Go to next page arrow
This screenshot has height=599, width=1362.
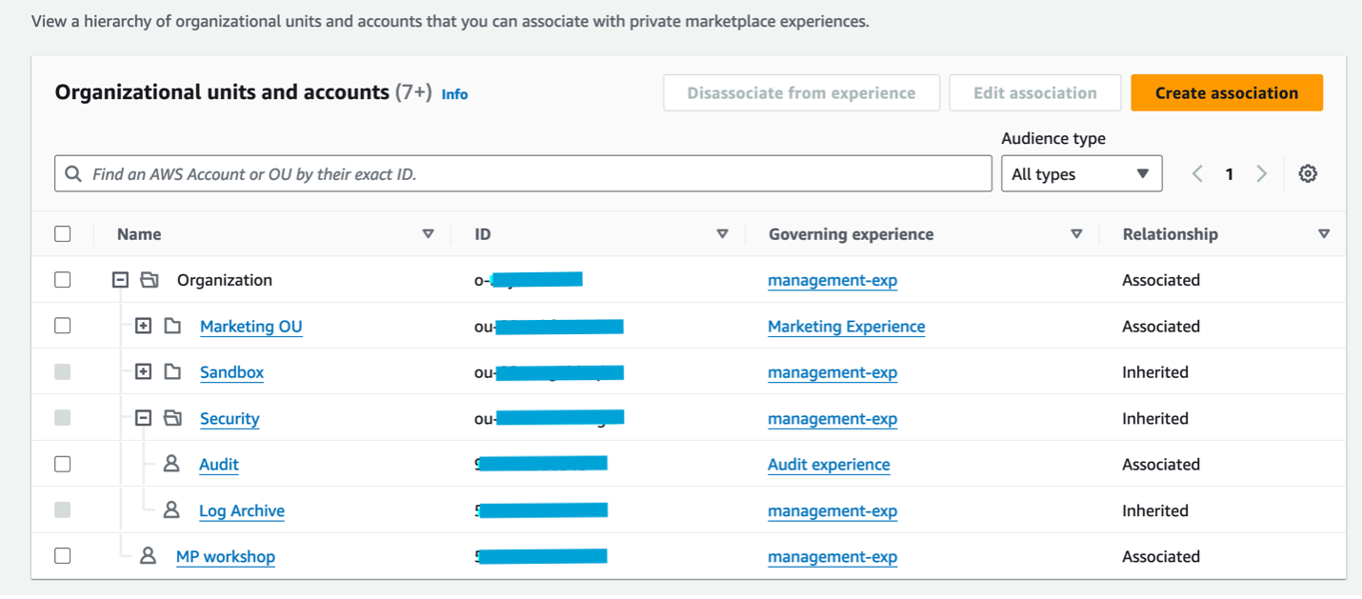tap(1262, 174)
